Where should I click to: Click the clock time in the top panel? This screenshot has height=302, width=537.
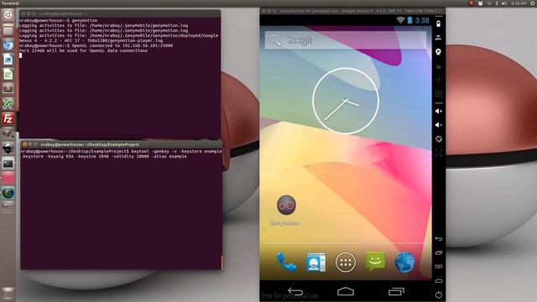pyautogui.click(x=519, y=3)
